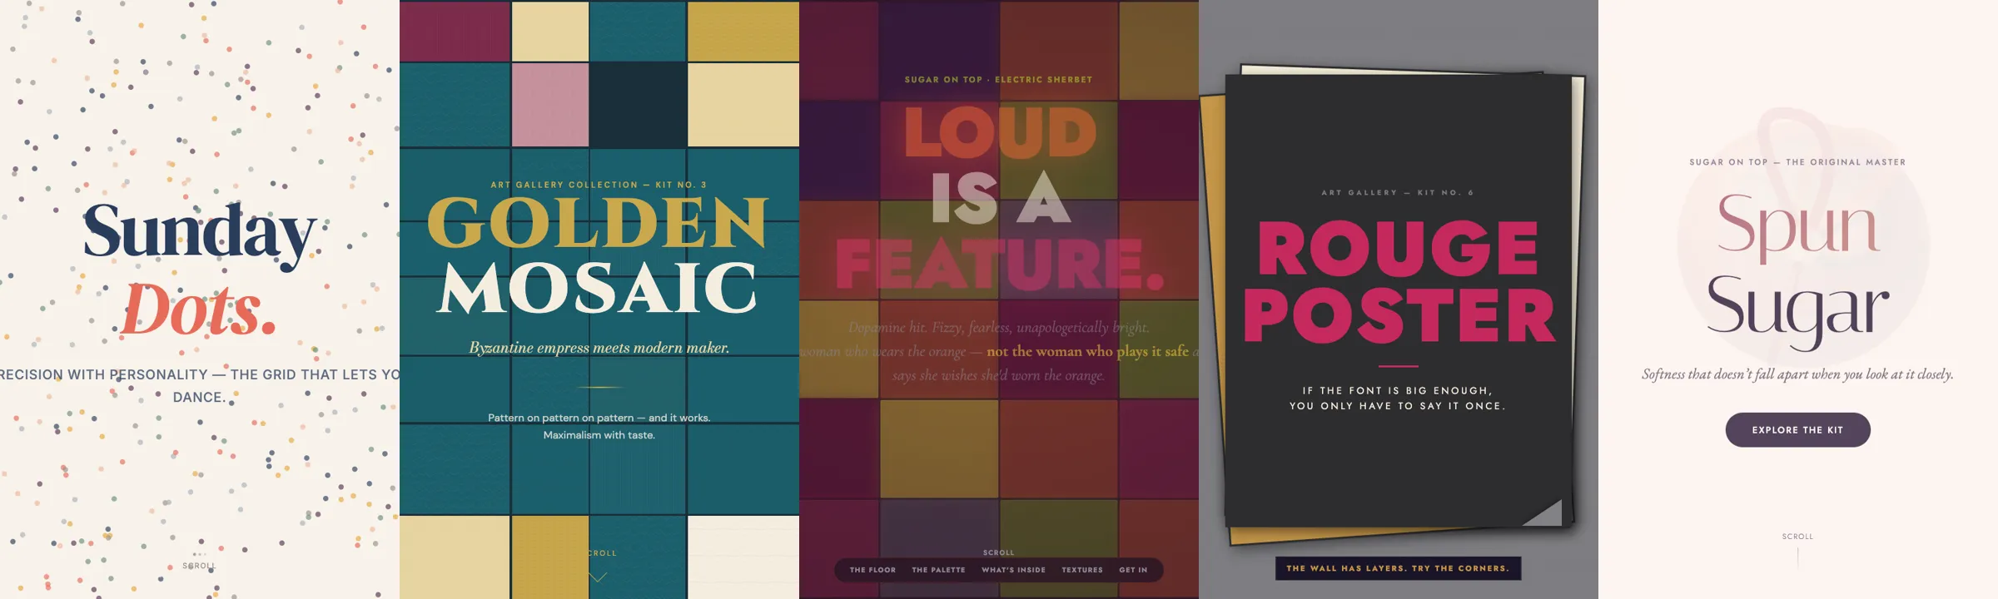Image resolution: width=1998 pixels, height=599 pixels.
Task: Click "not the woman who plays it safe" phrase
Action: coord(1087,352)
